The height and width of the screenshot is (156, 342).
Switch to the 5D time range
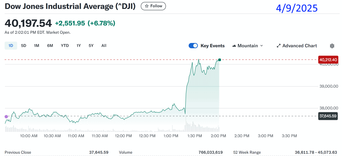24,46
